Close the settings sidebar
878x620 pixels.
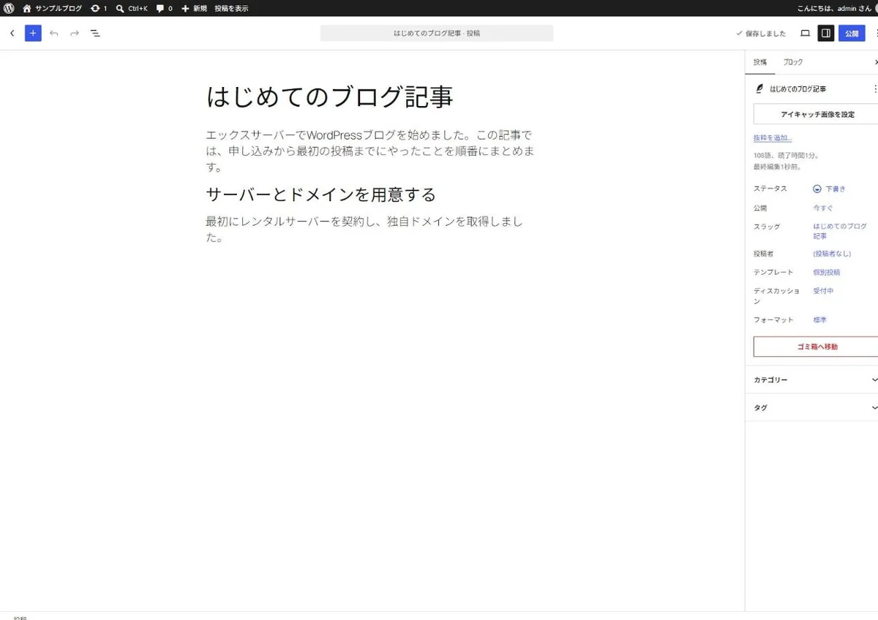[875, 62]
